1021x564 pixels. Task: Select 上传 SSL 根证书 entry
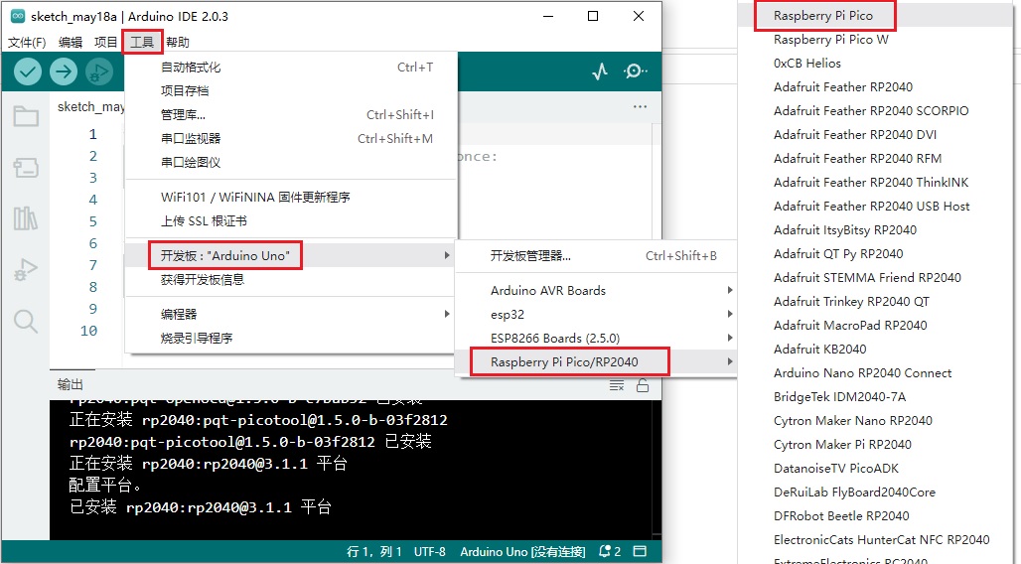(291, 220)
